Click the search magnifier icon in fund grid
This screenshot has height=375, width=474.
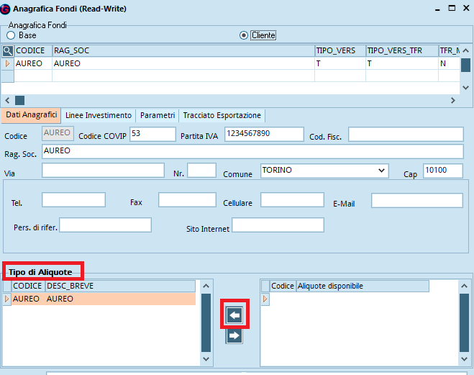point(8,51)
